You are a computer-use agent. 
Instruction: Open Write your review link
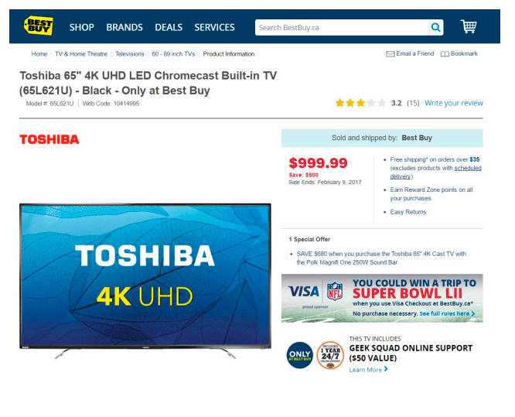[x=454, y=103]
